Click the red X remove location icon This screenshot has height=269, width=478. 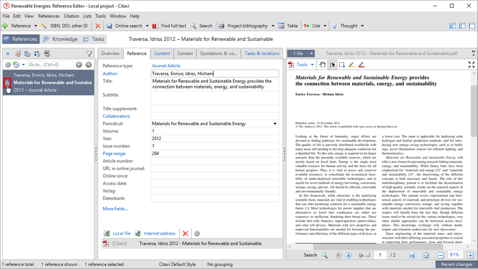(186, 233)
